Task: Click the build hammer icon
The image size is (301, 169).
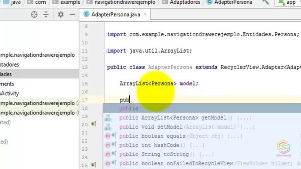Action: click(x=266, y=2)
